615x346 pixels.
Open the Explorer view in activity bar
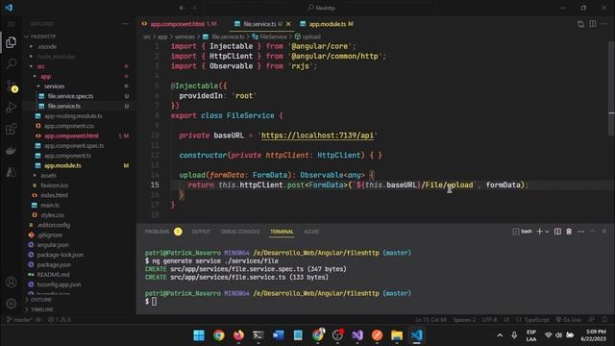[11, 42]
